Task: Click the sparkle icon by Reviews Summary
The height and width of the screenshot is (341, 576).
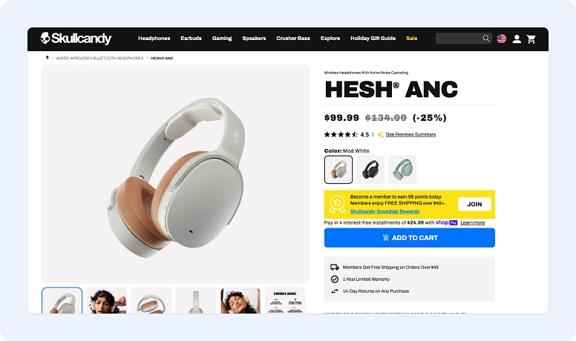Action: tap(380, 134)
